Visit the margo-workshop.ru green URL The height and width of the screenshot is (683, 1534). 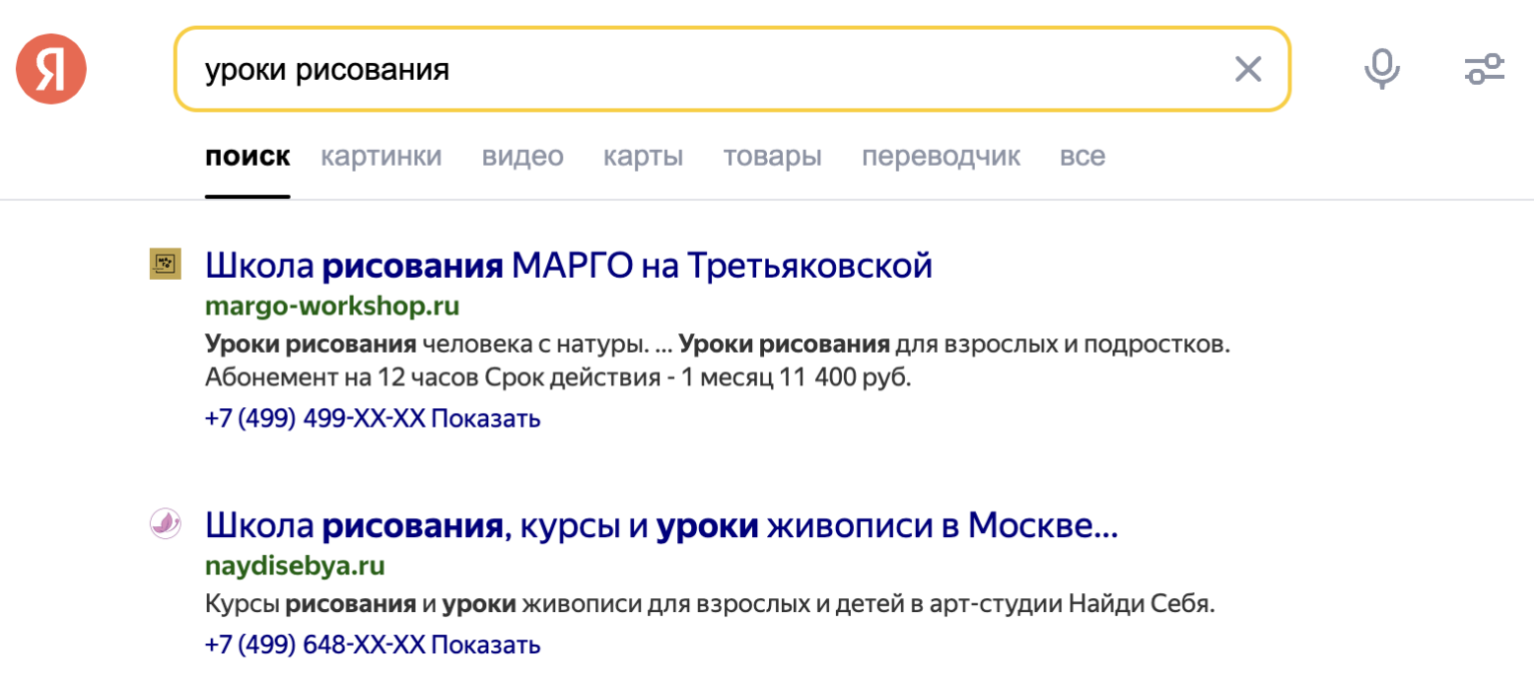tap(332, 306)
